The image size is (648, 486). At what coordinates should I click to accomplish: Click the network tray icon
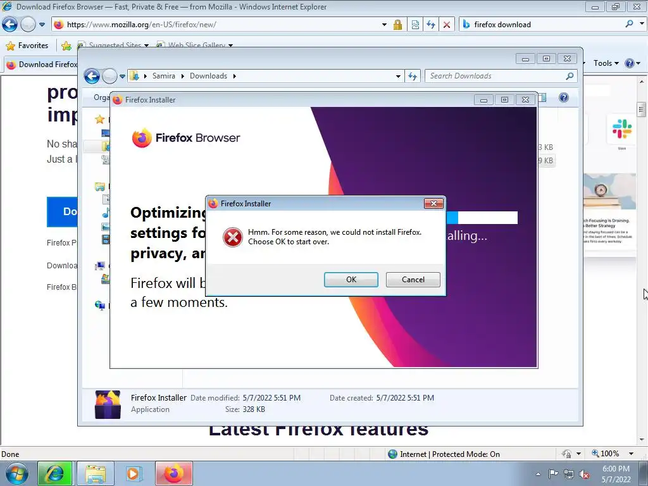click(x=569, y=474)
